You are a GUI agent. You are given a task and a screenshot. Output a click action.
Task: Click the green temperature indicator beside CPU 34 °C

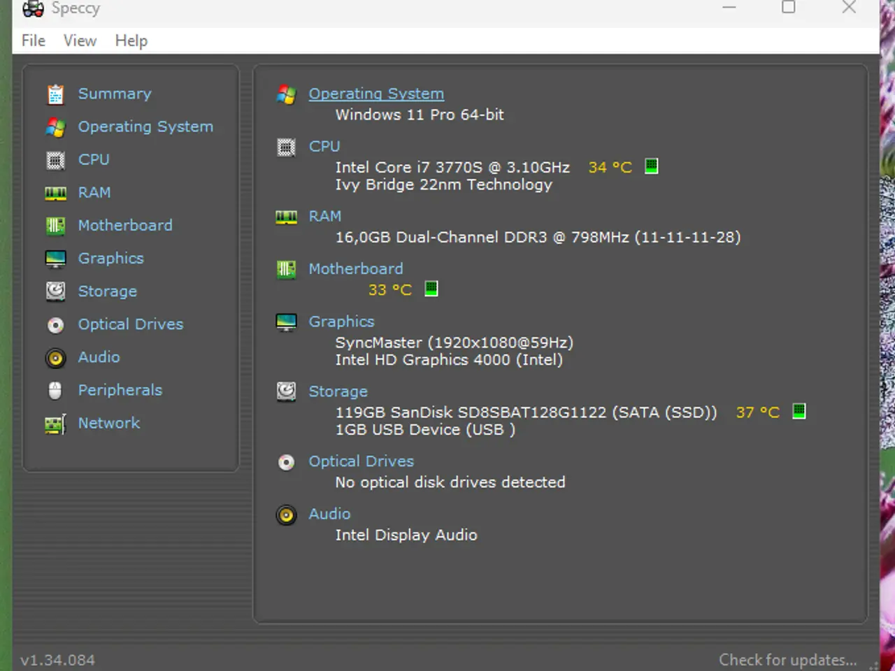(651, 166)
